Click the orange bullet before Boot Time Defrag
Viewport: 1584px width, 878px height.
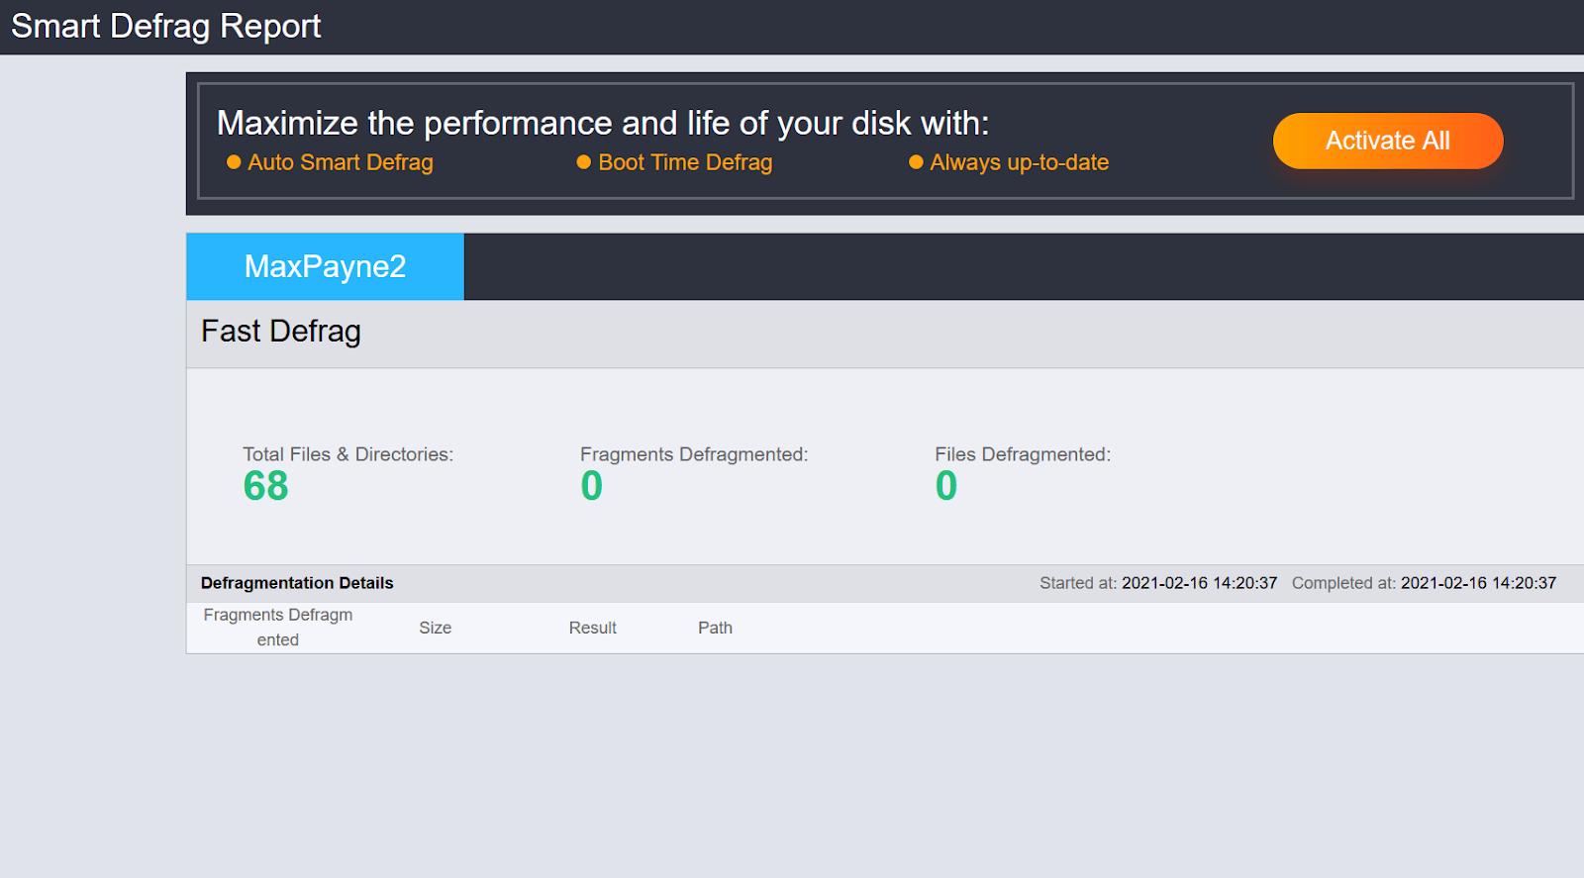click(584, 162)
